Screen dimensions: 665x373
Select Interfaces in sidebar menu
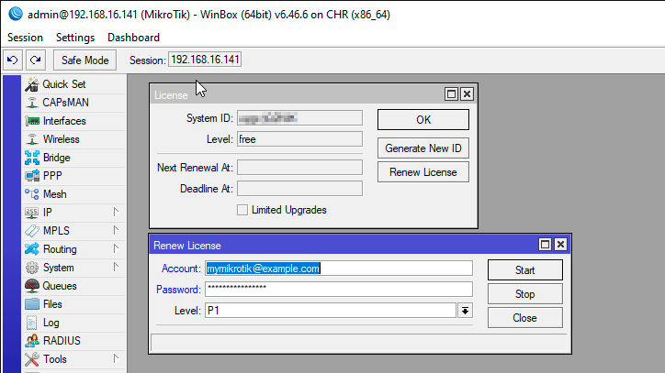(x=73, y=121)
